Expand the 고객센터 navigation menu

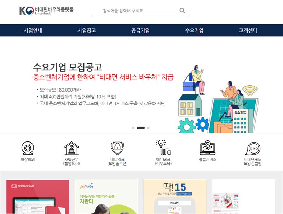(248, 30)
